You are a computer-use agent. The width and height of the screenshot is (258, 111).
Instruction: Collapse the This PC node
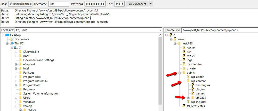point(7,44)
